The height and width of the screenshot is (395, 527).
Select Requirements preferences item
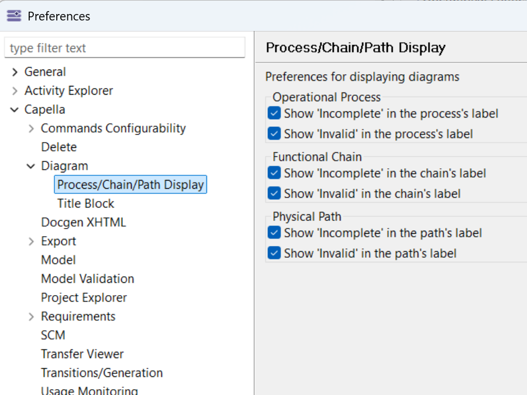tap(78, 316)
